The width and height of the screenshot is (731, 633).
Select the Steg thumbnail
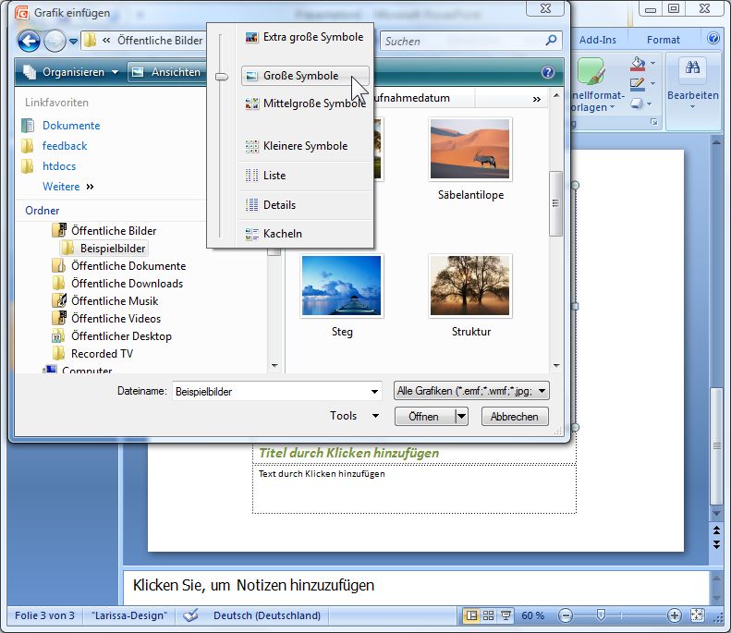[x=341, y=286]
